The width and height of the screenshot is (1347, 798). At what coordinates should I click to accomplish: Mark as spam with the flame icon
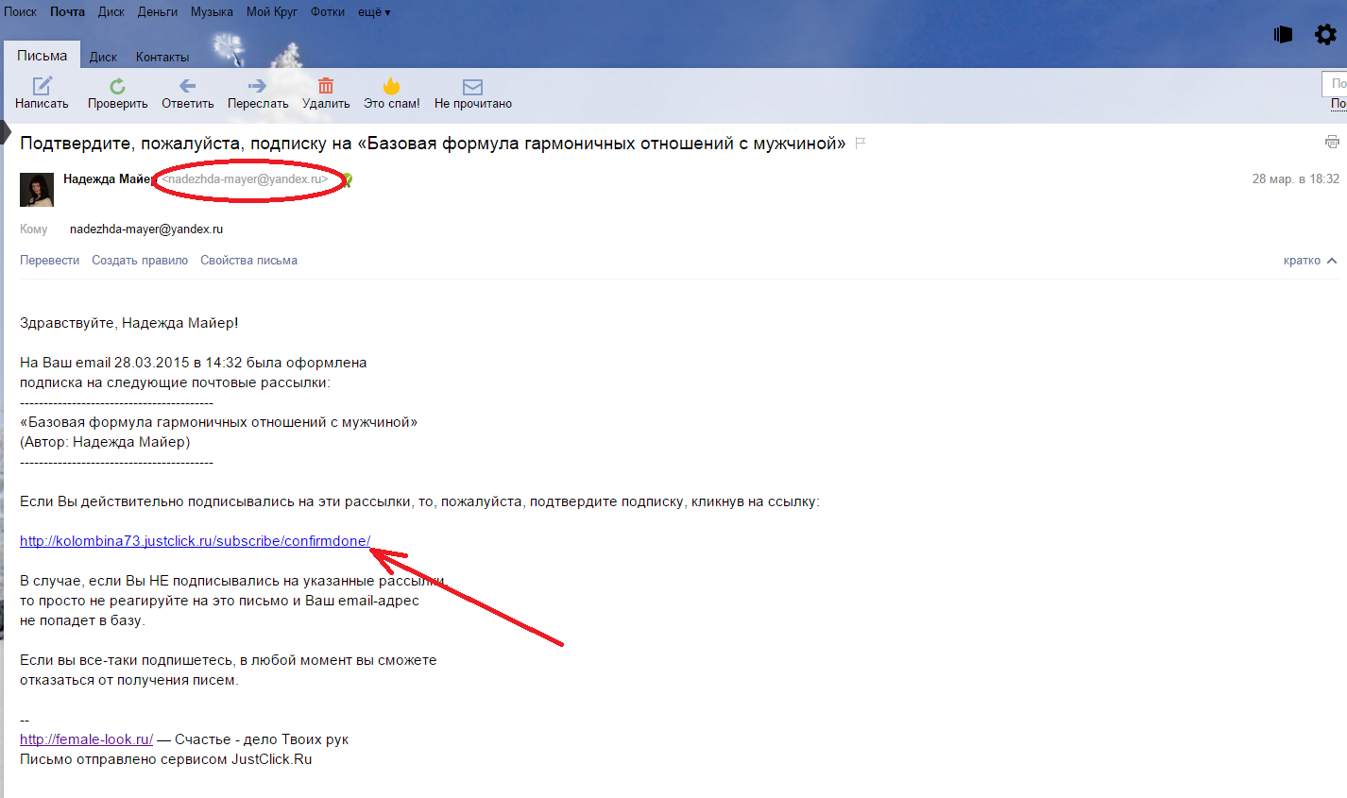pos(392,86)
